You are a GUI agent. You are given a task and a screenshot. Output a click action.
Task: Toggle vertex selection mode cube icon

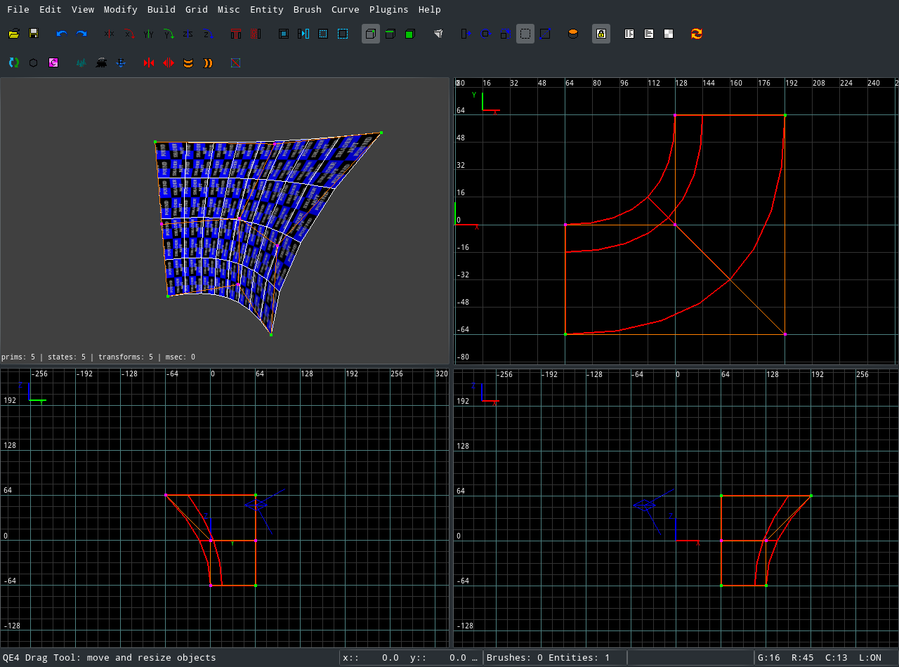[x=371, y=34]
